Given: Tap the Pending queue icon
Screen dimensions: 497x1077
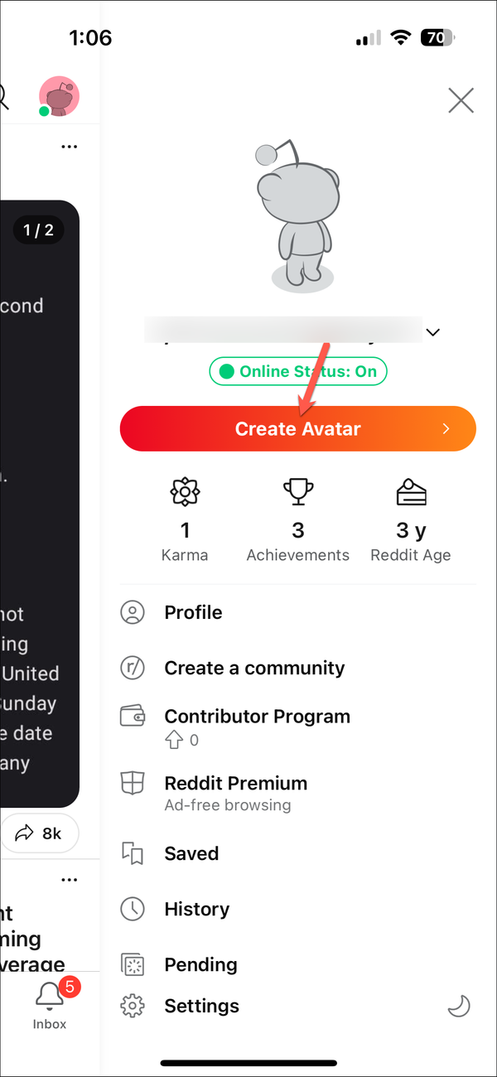Looking at the screenshot, I should (x=133, y=964).
